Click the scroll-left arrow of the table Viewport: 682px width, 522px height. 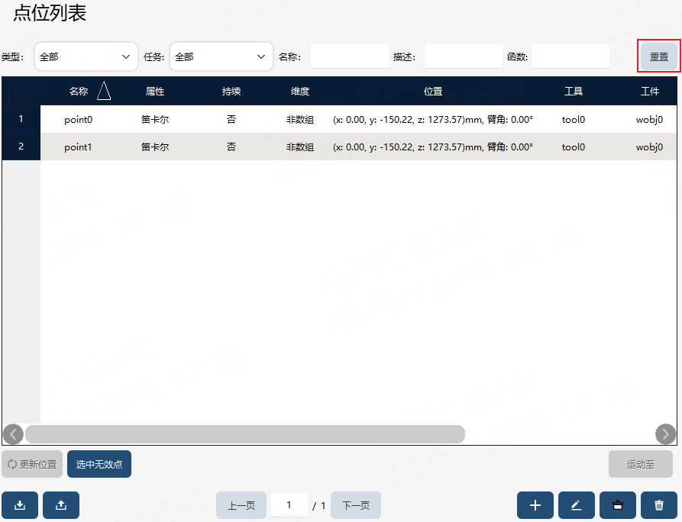pyautogui.click(x=13, y=434)
